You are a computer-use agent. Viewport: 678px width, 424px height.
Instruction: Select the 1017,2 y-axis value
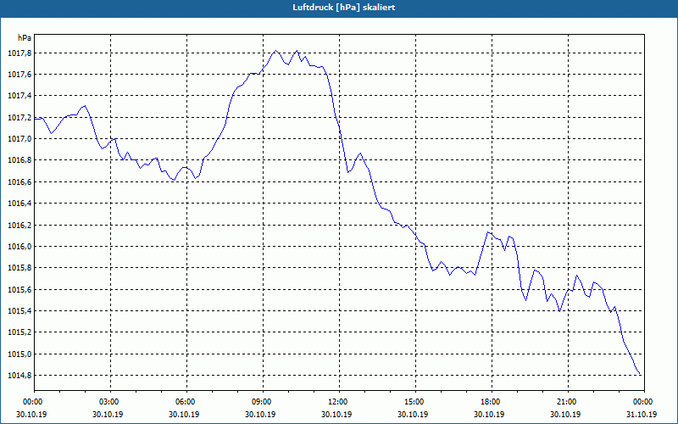19,117
